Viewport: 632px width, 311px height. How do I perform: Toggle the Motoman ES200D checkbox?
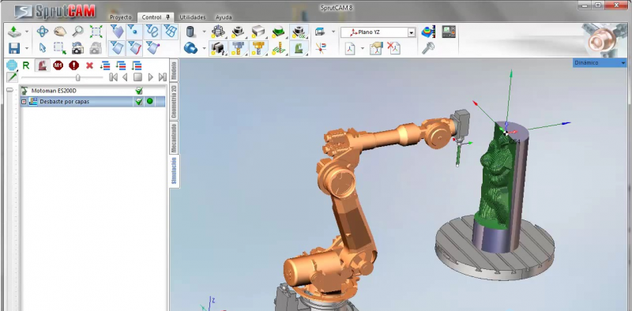pos(139,91)
